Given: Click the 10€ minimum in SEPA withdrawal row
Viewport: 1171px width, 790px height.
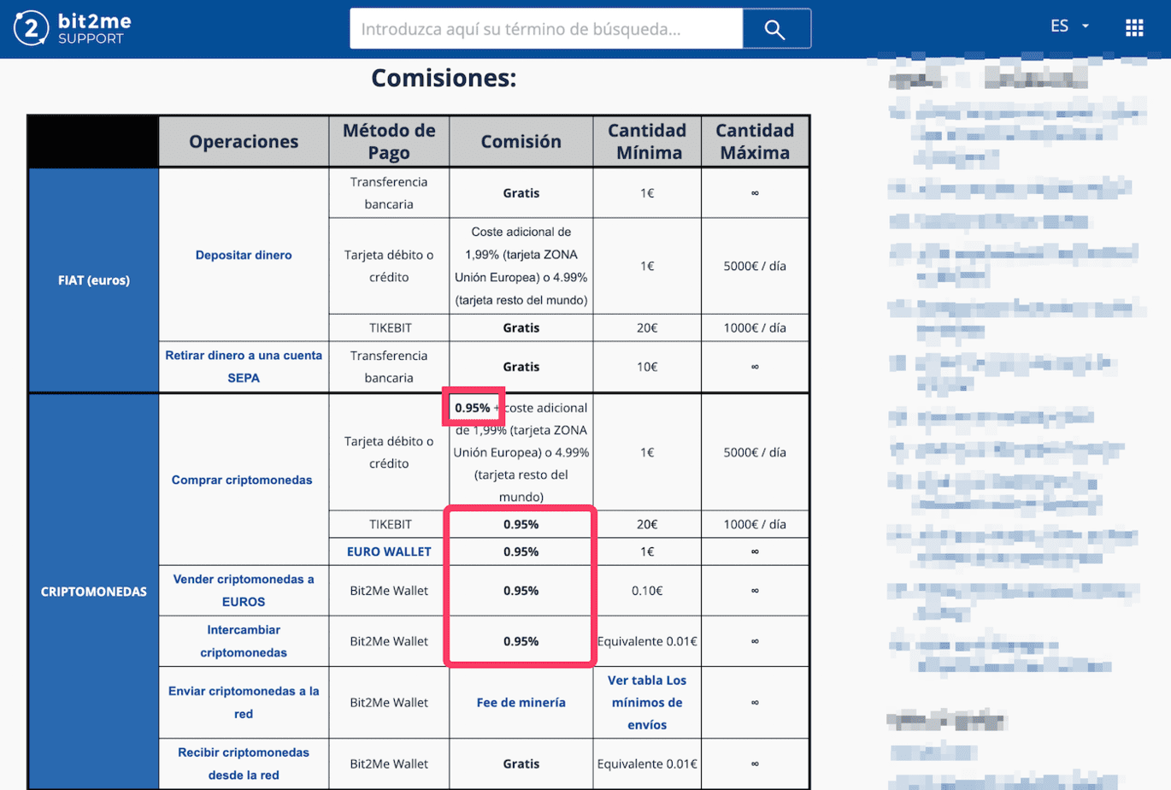Looking at the screenshot, I should [647, 367].
